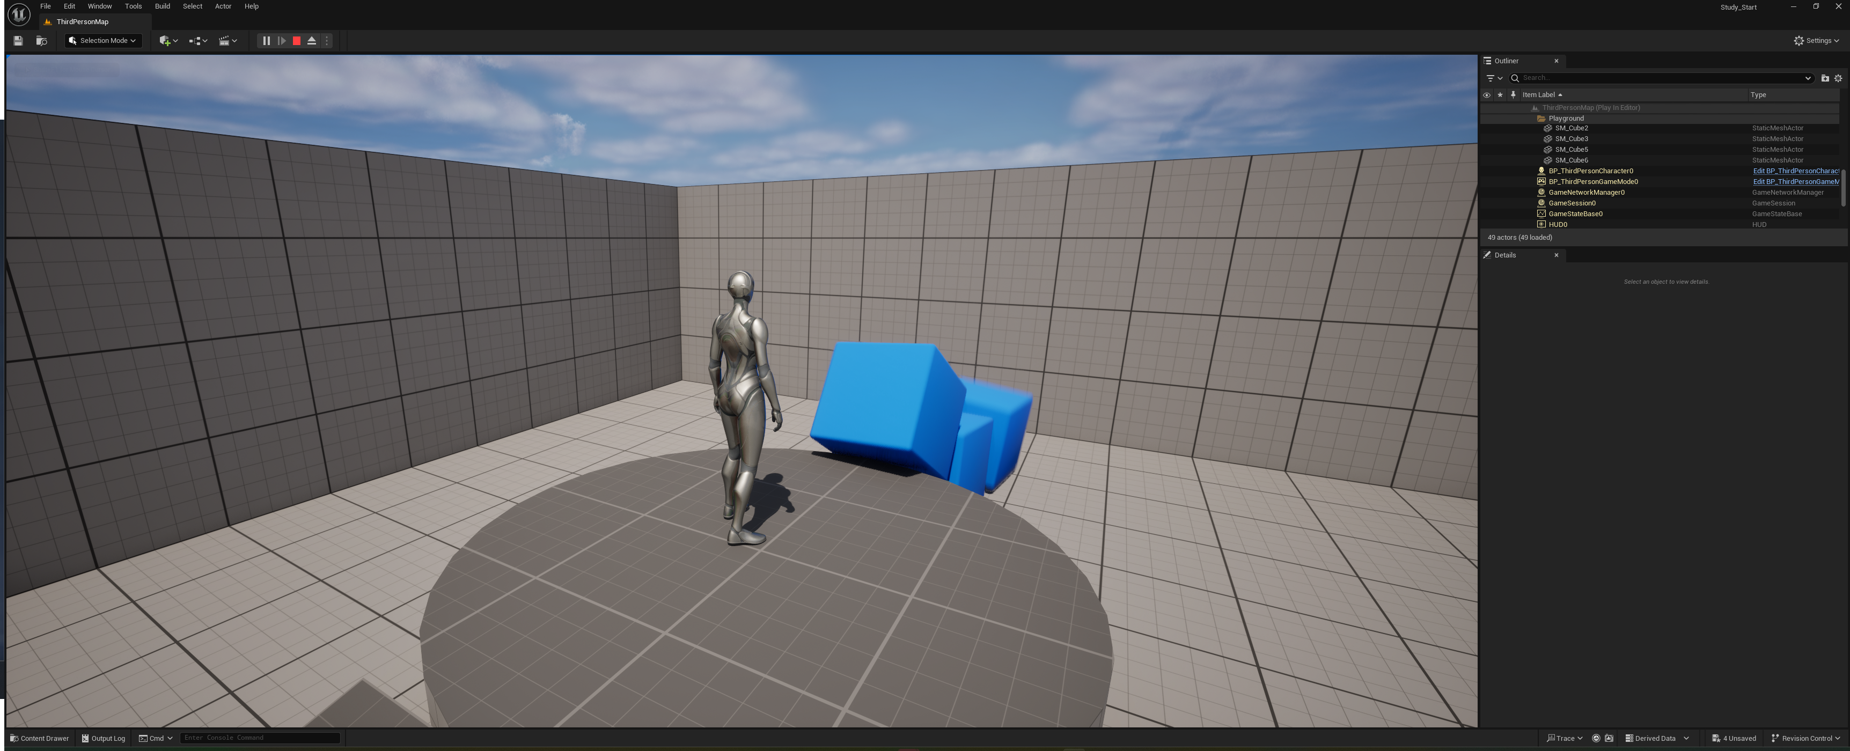
Task: Click the console command input field
Action: pos(259,738)
